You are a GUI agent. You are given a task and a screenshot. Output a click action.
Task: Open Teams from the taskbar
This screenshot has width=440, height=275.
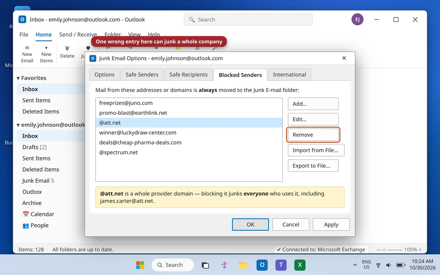tap(281, 265)
